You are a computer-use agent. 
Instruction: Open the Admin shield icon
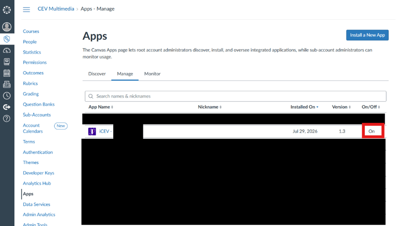tap(7, 39)
